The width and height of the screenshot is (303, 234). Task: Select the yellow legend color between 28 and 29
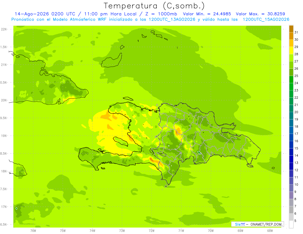click(x=291, y=50)
